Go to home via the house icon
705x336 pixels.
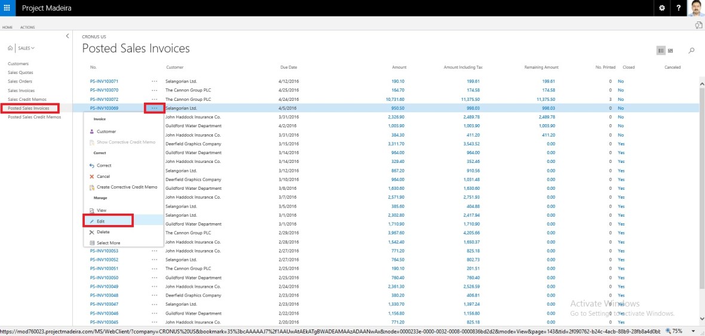click(x=10, y=48)
